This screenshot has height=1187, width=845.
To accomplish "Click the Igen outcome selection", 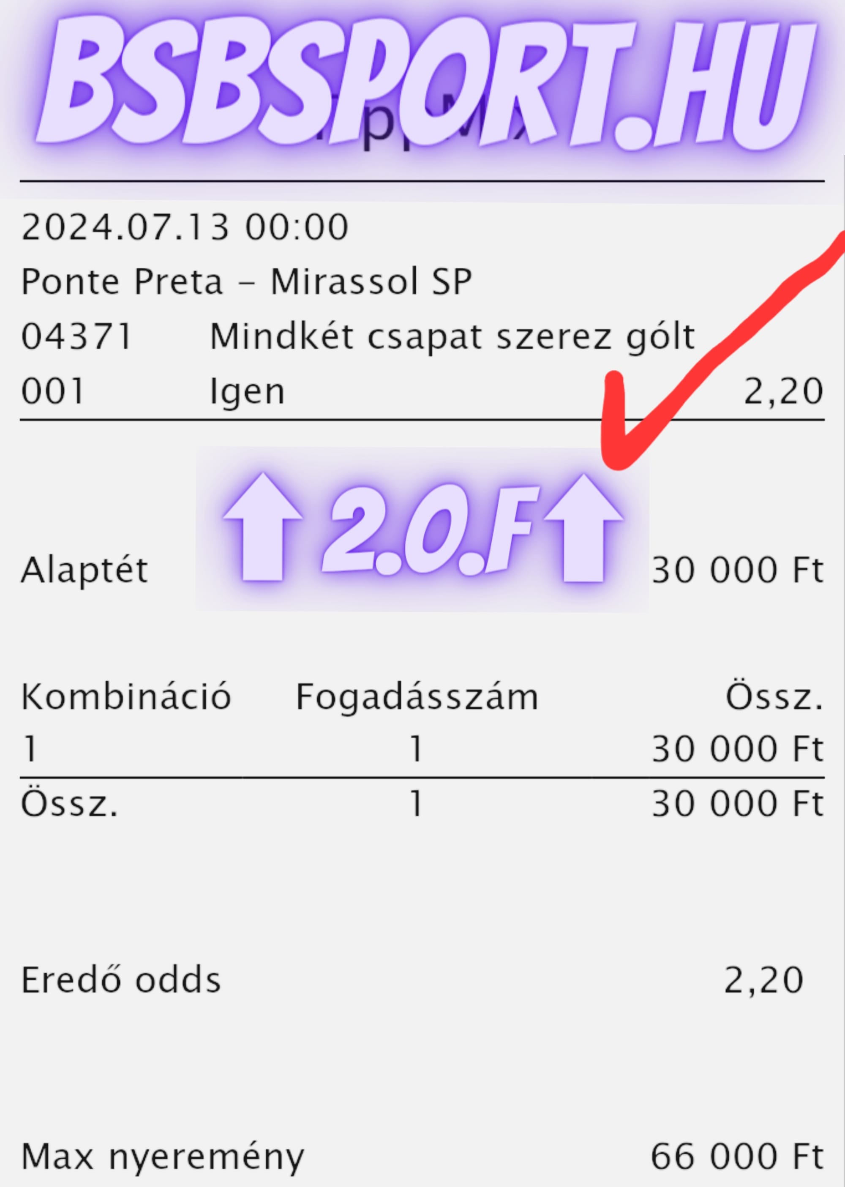I will [x=247, y=391].
